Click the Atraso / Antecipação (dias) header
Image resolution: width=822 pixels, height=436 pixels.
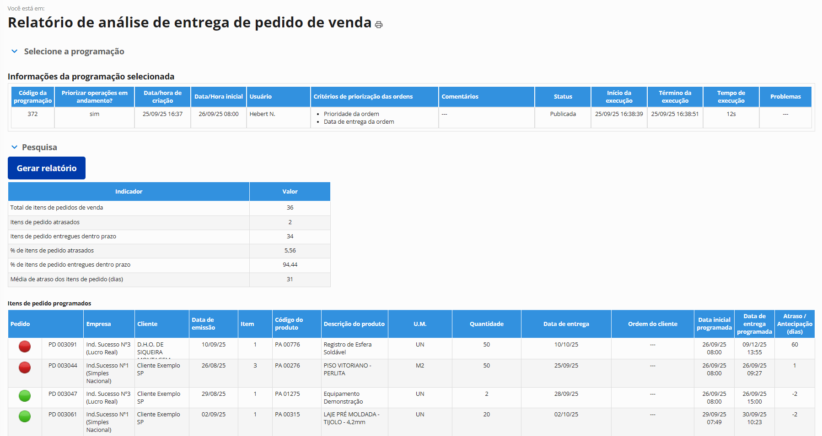pos(795,324)
